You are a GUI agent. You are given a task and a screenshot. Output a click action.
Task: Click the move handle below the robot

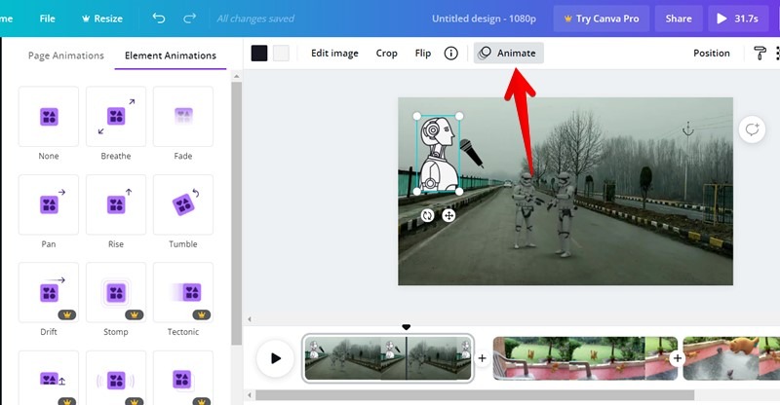click(448, 215)
